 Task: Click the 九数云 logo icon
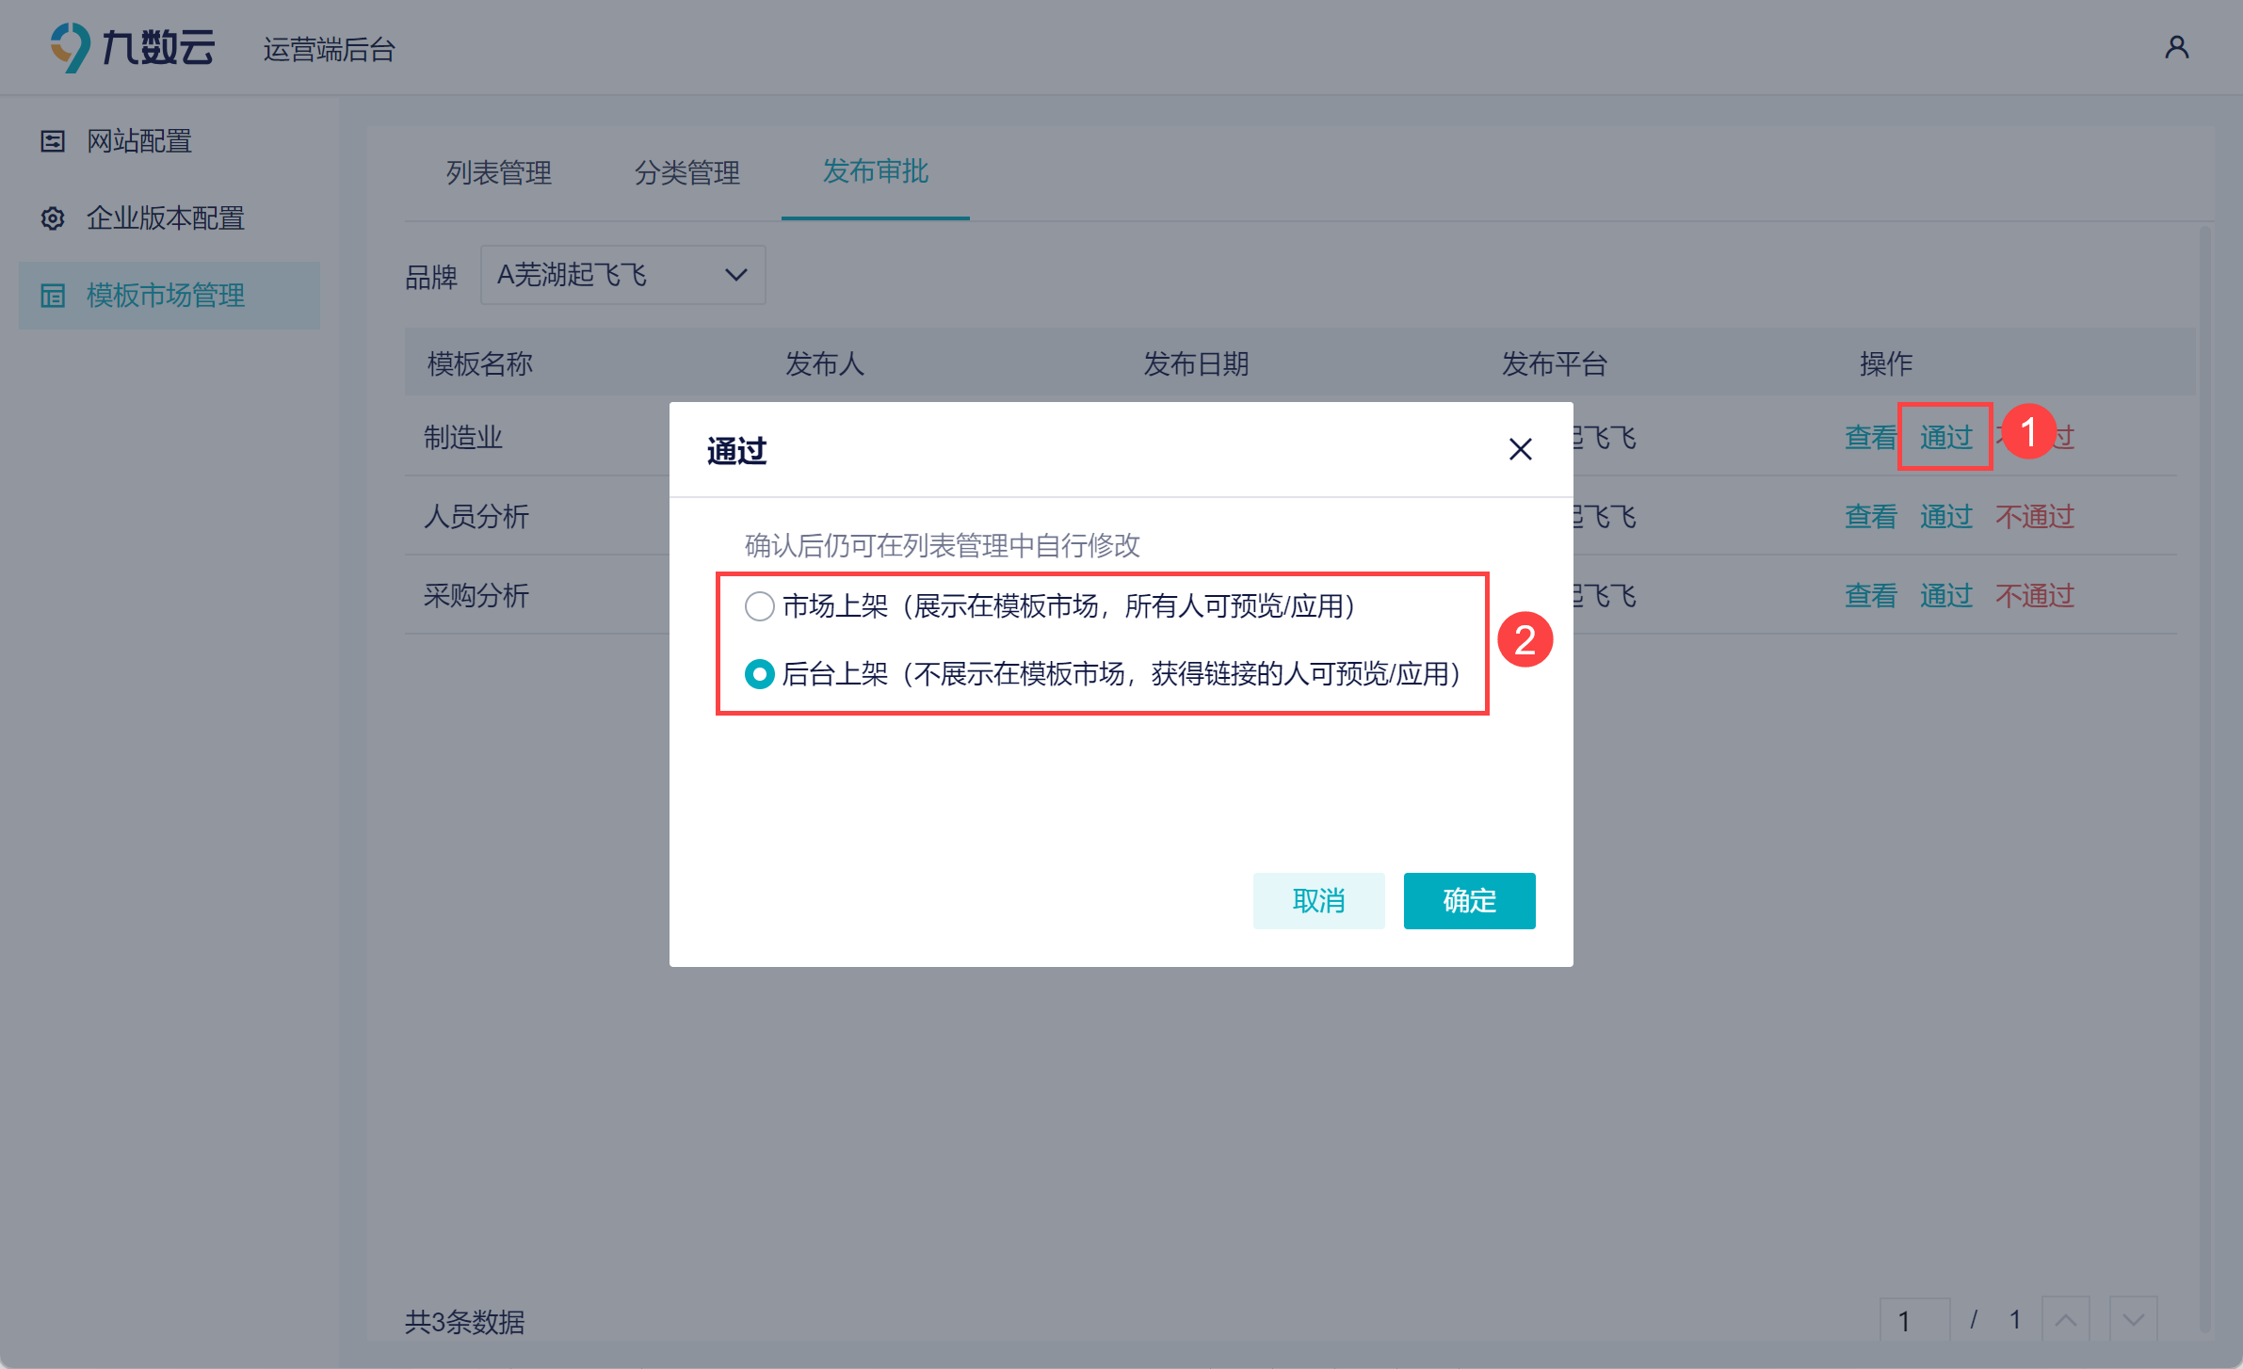coord(70,47)
